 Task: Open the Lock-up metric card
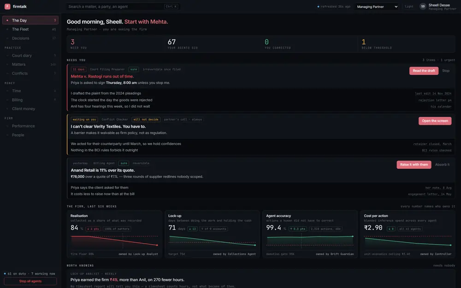point(212,234)
